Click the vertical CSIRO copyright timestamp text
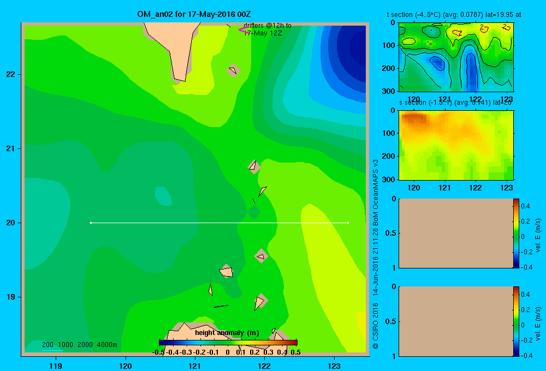This screenshot has height=371, width=546. pos(376,254)
